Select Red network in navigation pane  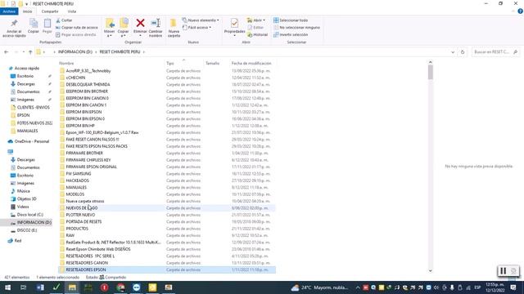pyautogui.click(x=18, y=241)
